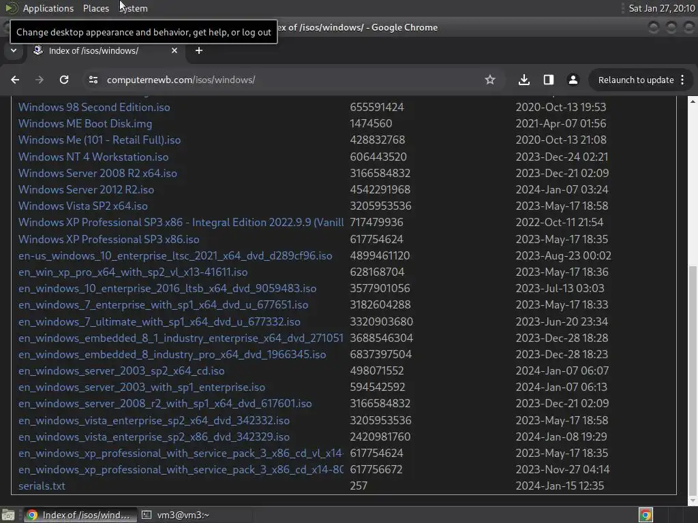
Task: Open windows_embedded_8_industry_pro iso link
Action: (x=172, y=355)
